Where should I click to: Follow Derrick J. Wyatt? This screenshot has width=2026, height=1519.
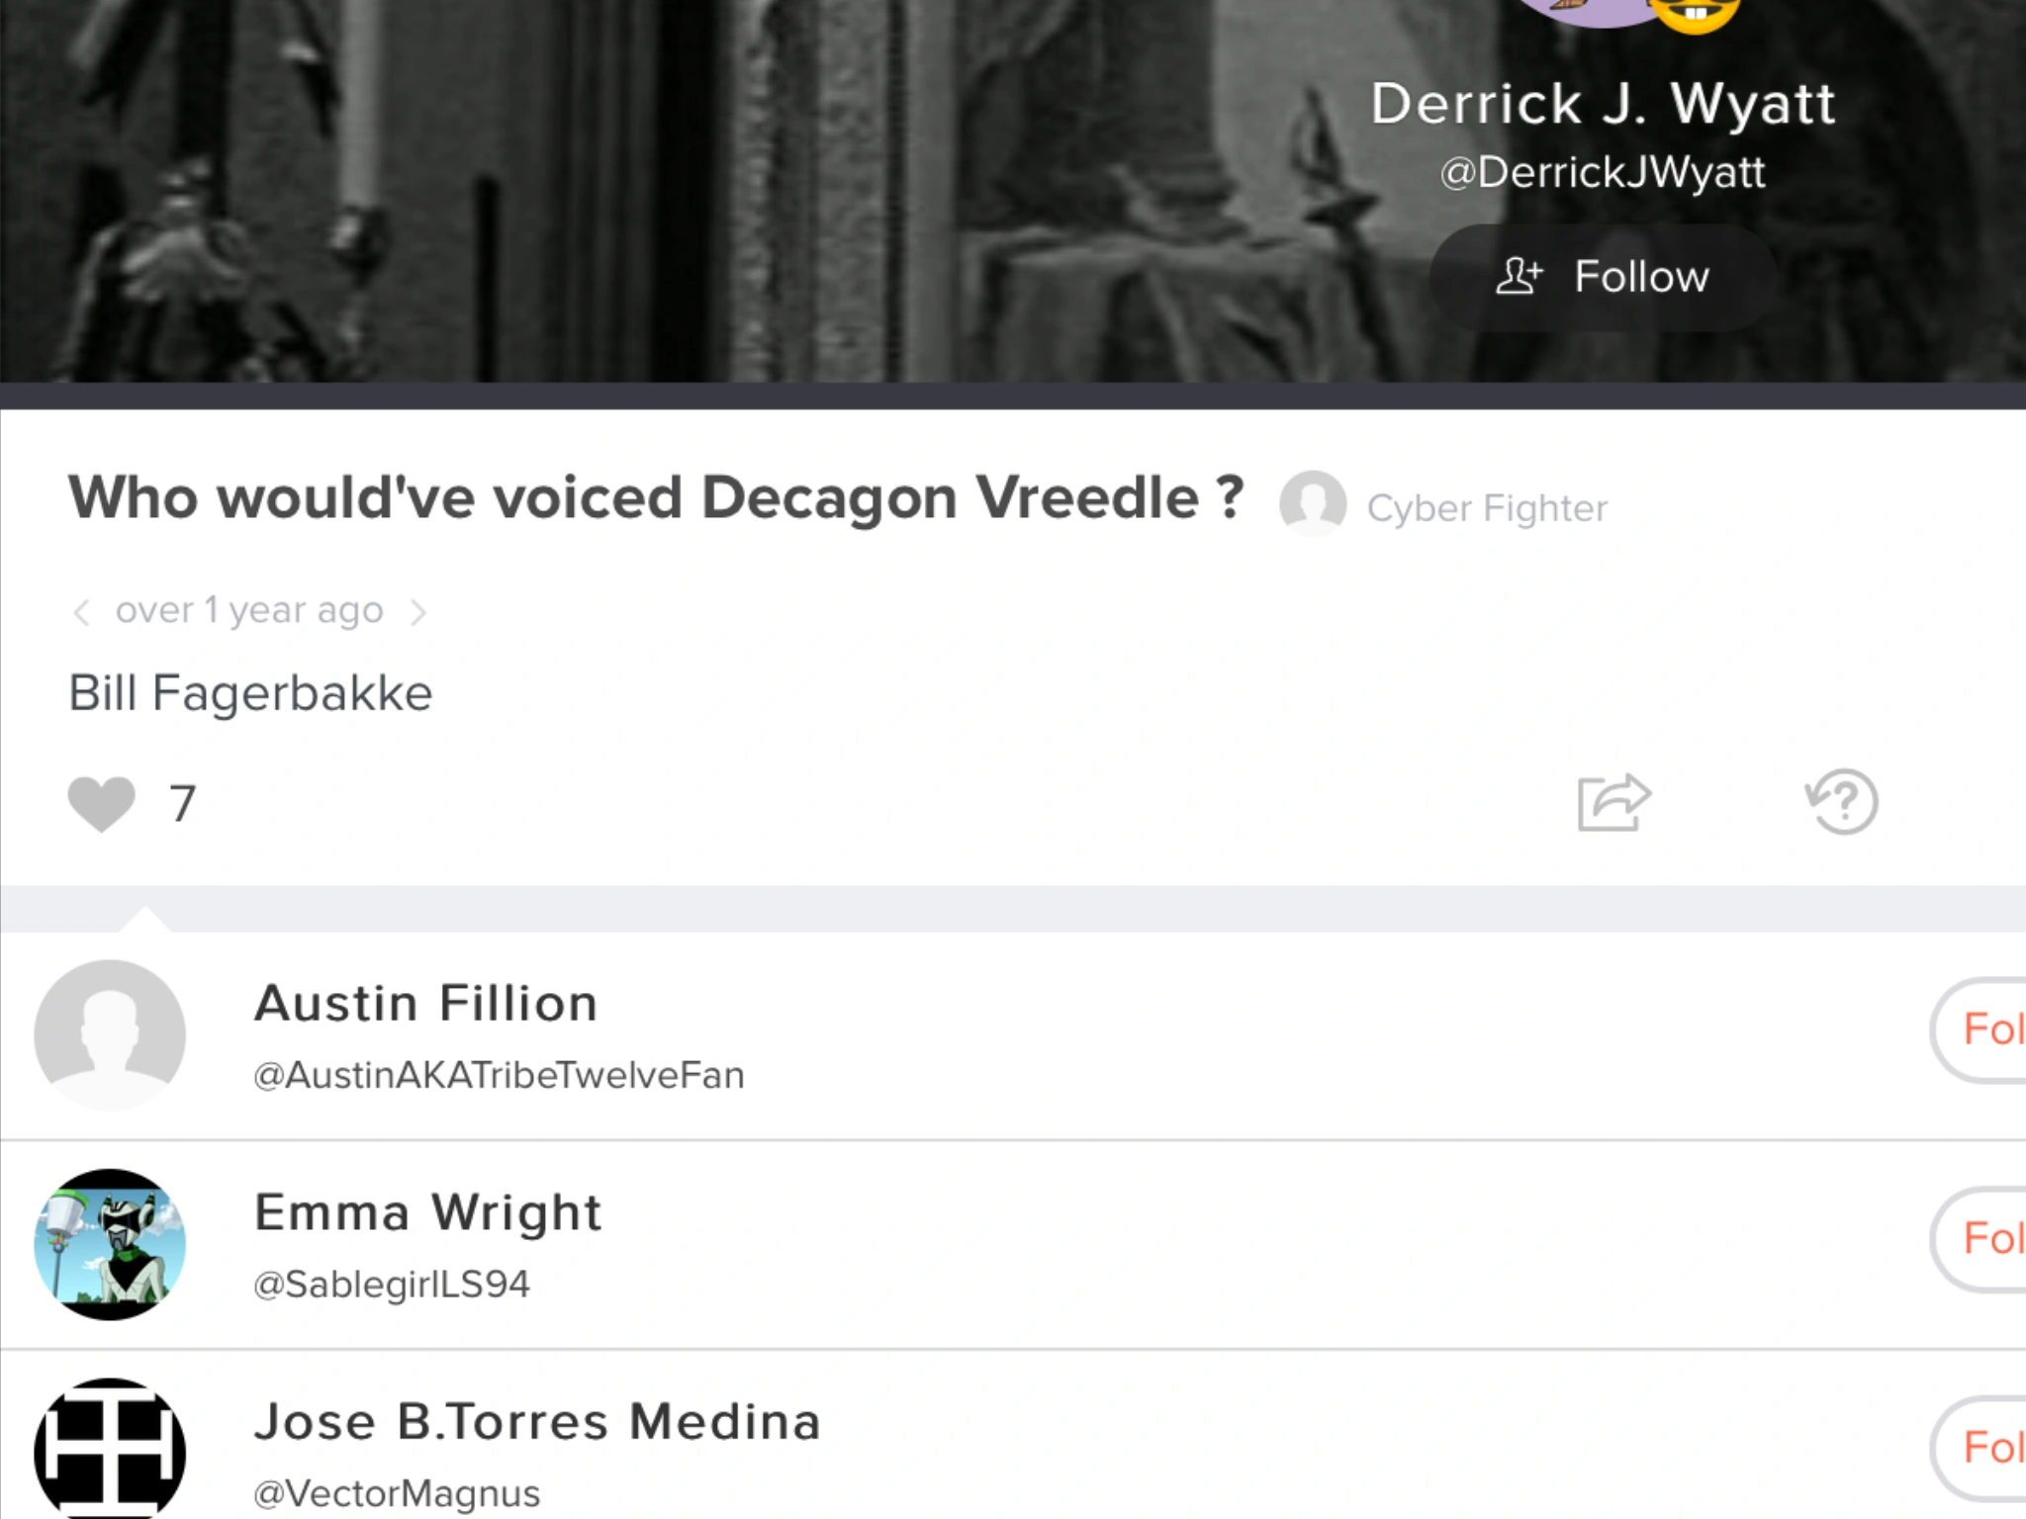click(1603, 277)
